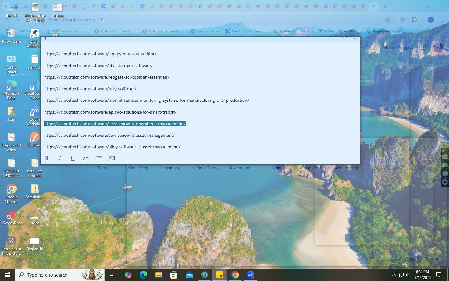Screen dimensions: 449x281
Task: Select the Recycle Bin desktop icon
Action: (12, 36)
